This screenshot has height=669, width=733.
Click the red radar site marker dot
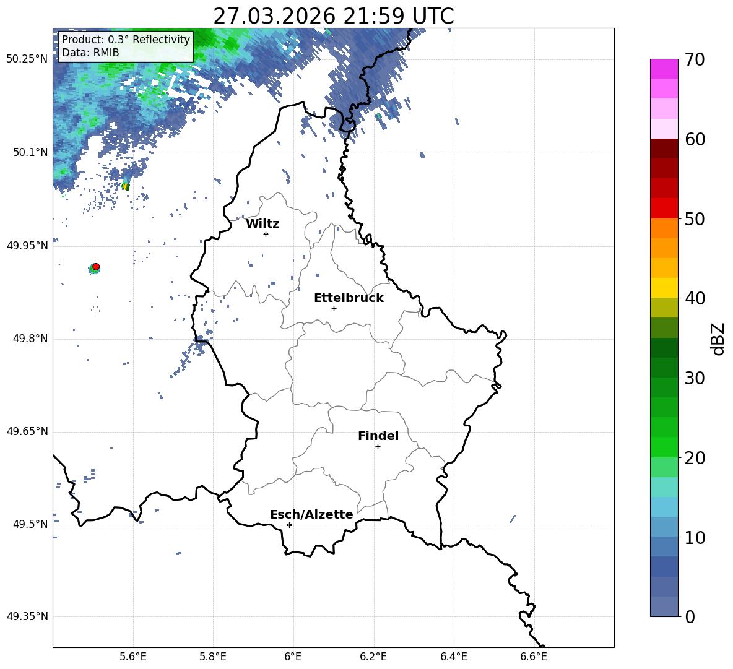(96, 267)
